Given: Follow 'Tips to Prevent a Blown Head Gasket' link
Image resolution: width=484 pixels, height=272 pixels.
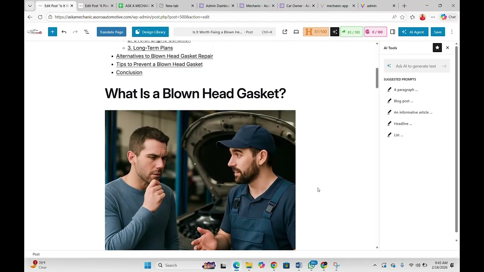Looking at the screenshot, I should point(159,64).
